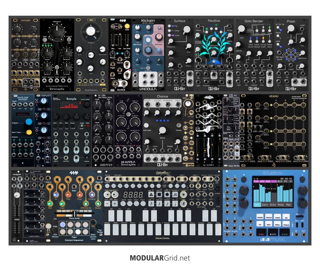The width and height of the screenshot is (320, 264).
Task: Click the track 0 button on Ground Control
Action: [x=123, y=203]
